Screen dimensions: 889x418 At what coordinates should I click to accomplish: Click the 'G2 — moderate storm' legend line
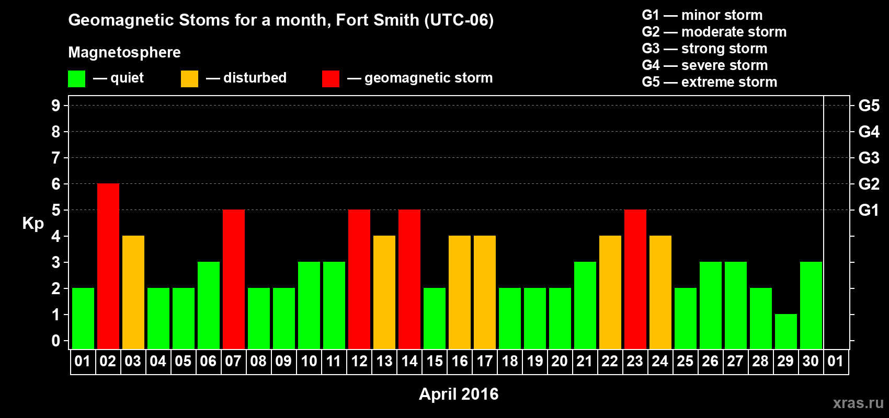[714, 32]
